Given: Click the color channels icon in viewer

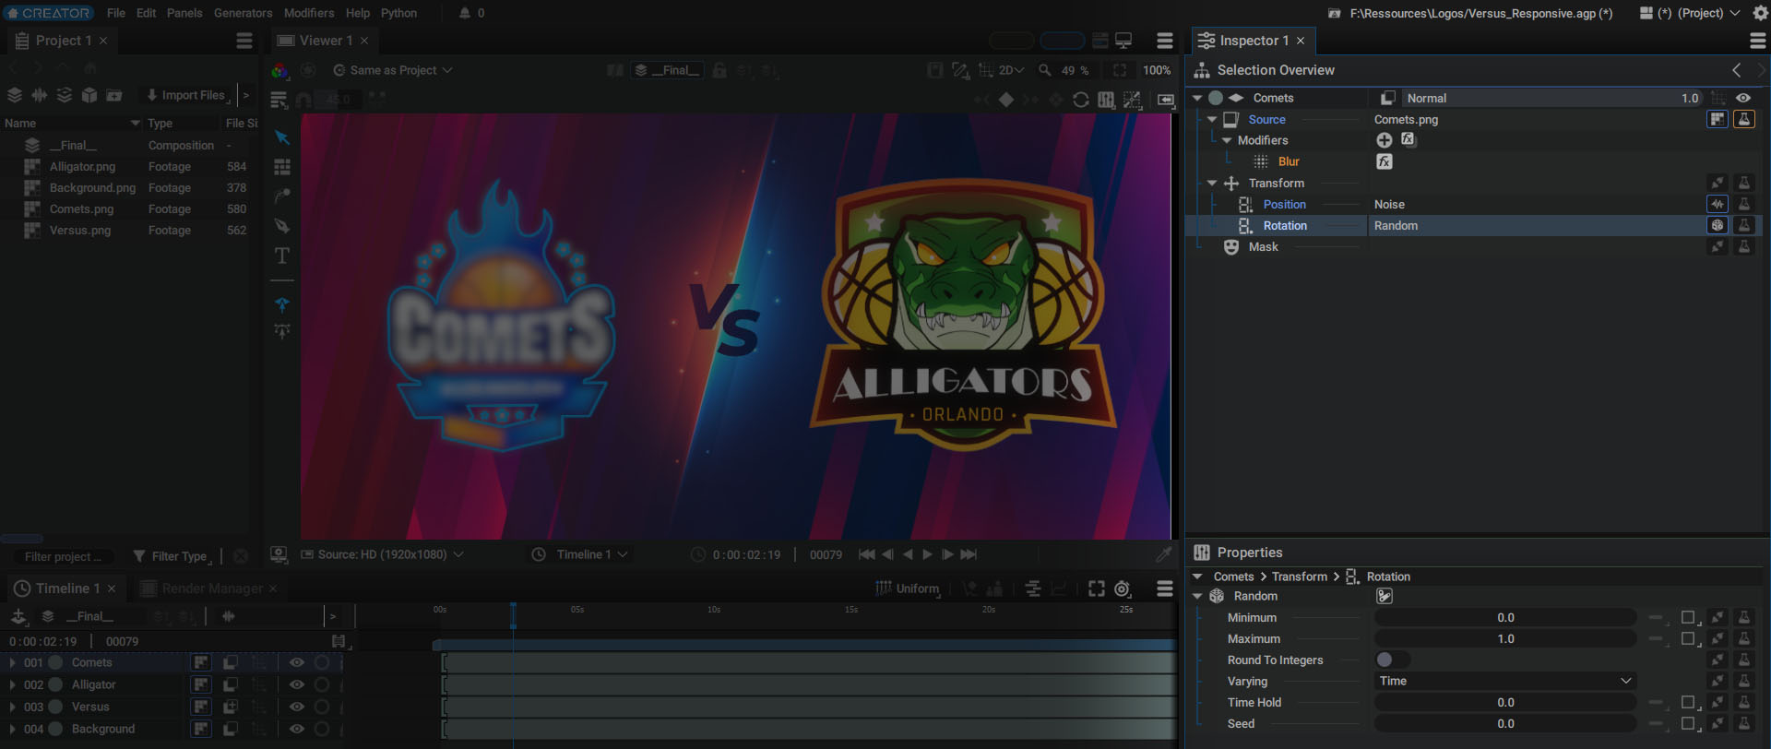Looking at the screenshot, I should (x=279, y=70).
